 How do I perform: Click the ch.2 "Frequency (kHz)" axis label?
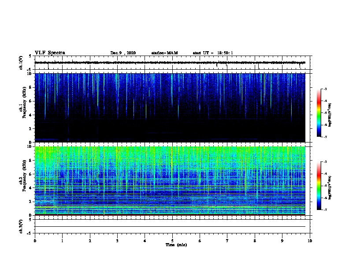[24, 175]
